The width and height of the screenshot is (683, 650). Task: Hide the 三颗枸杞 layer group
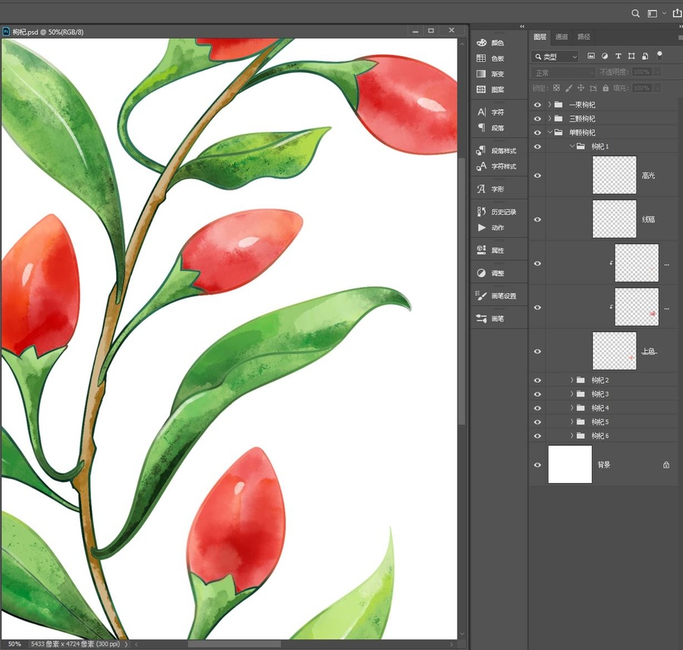click(x=537, y=118)
